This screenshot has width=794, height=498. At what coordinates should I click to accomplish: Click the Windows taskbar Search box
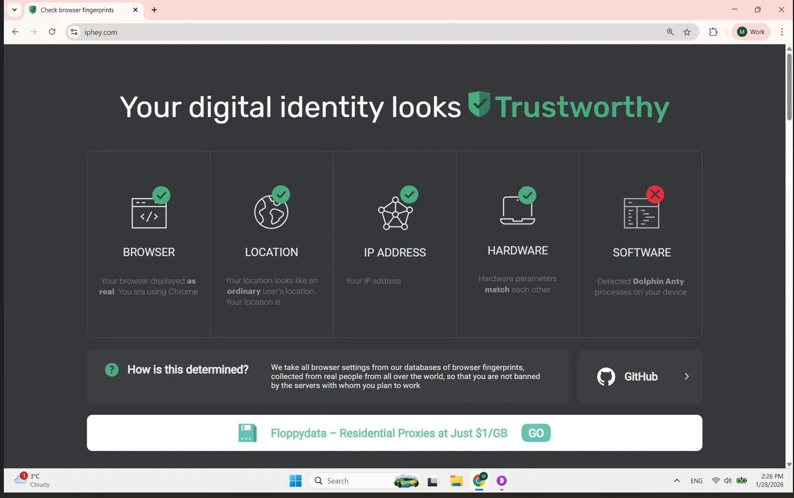365,481
